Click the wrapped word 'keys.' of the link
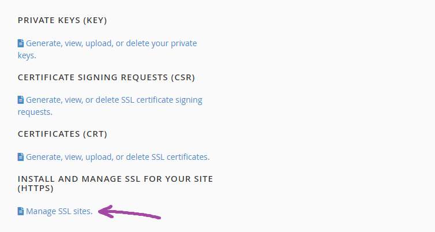The height and width of the screenshot is (232, 435). pyautogui.click(x=27, y=55)
